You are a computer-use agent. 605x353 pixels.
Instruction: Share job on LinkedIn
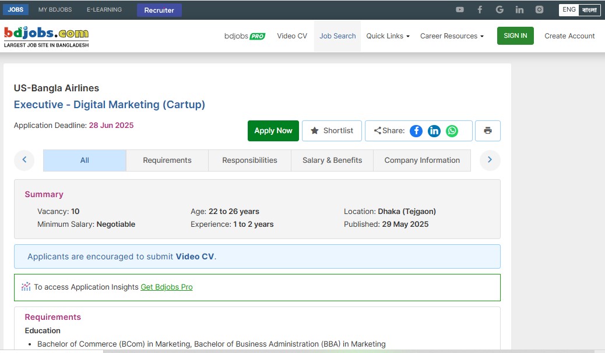tap(434, 131)
